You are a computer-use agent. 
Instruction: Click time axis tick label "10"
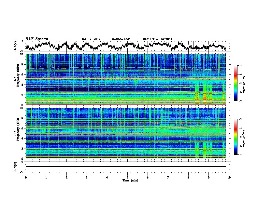point(229,177)
